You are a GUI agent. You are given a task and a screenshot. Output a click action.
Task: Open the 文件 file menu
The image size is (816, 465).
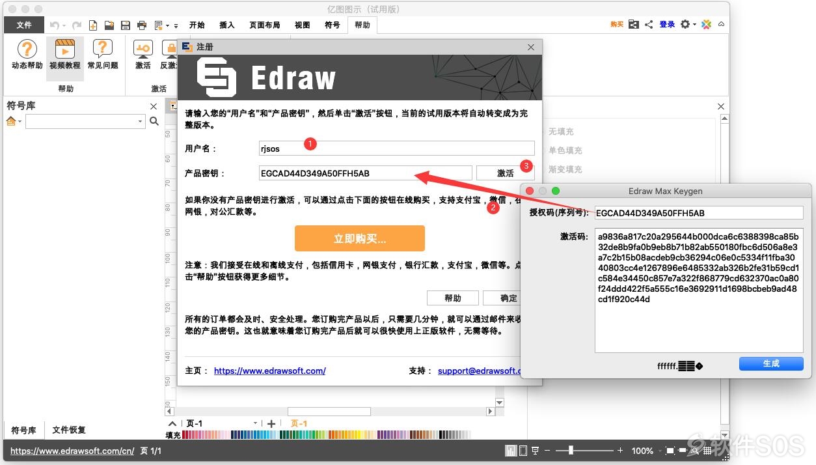(x=24, y=25)
